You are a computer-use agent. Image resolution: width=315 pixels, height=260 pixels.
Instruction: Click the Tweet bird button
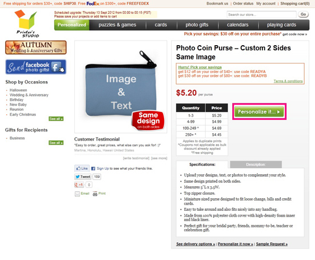point(83,177)
